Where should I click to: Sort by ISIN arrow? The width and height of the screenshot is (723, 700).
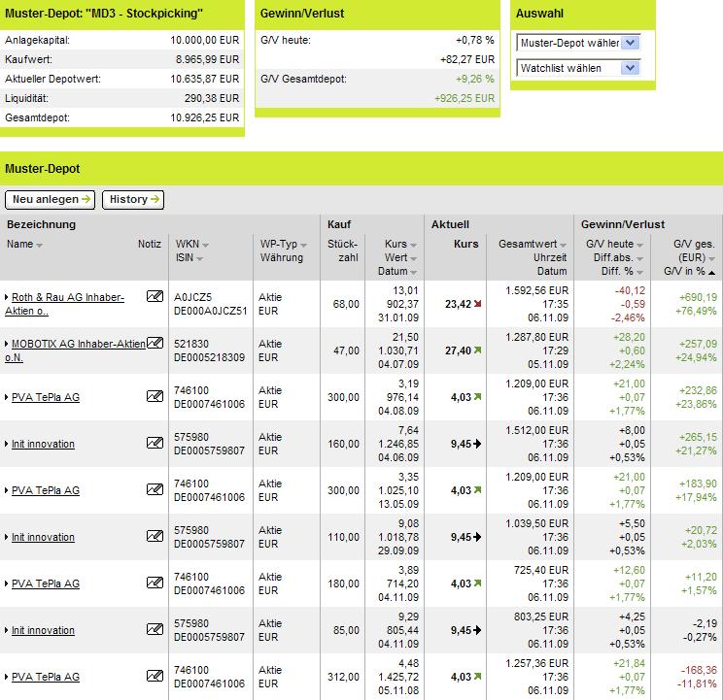pyautogui.click(x=199, y=259)
